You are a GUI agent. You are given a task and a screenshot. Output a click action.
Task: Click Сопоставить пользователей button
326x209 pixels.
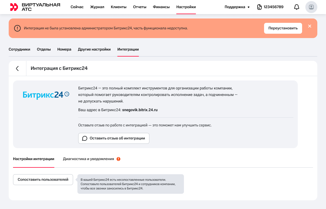pos(43,180)
